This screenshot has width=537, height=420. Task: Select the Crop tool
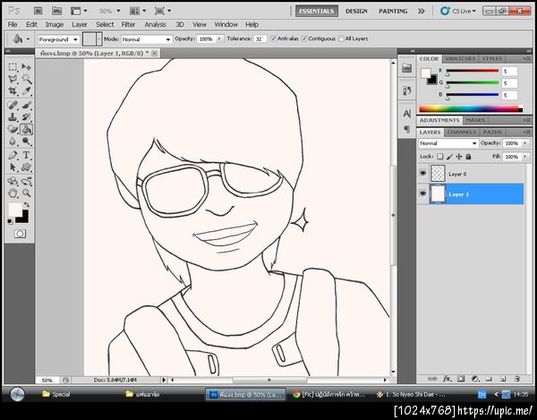coord(13,91)
